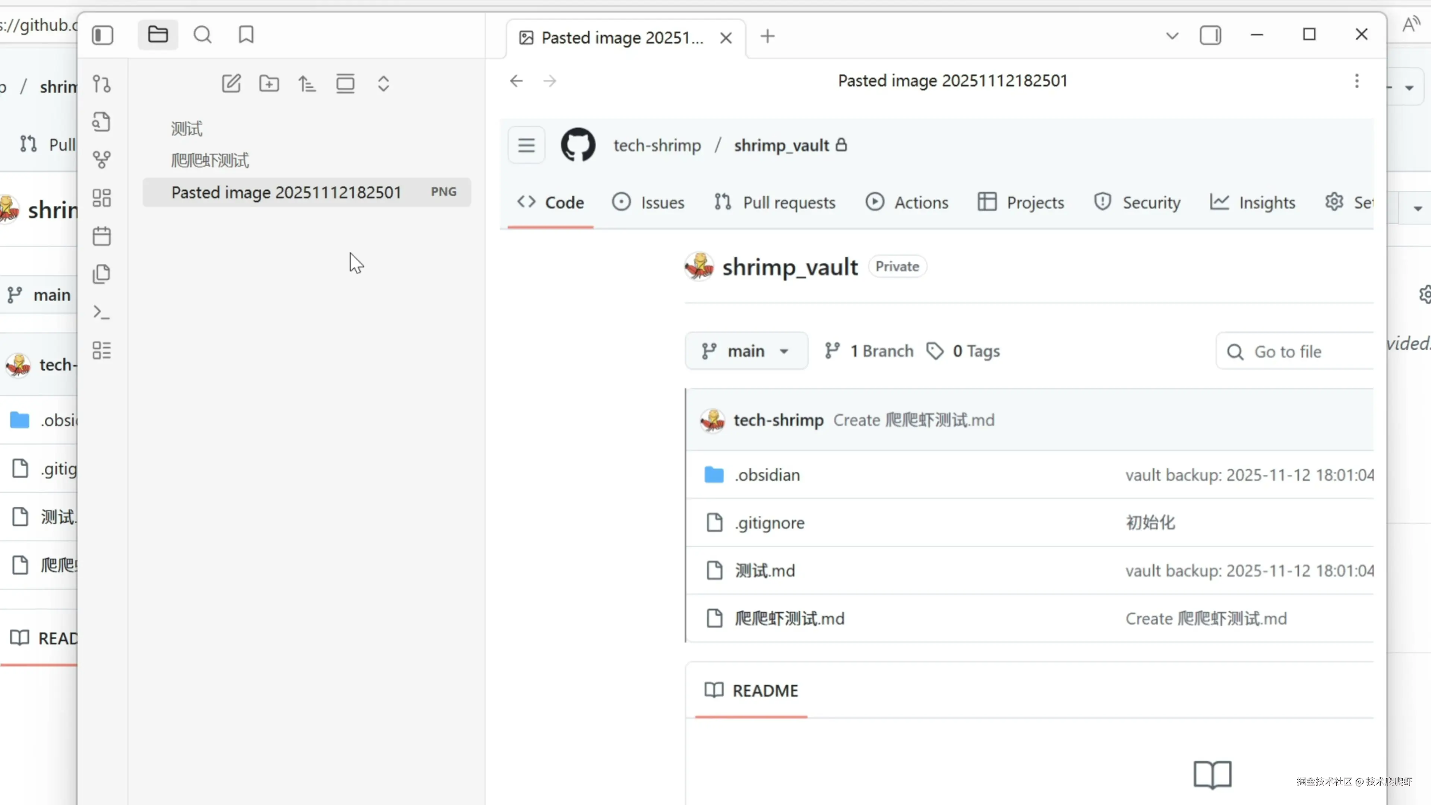1431x805 pixels.
Task: Open a new tab with plus
Action: [768, 37]
